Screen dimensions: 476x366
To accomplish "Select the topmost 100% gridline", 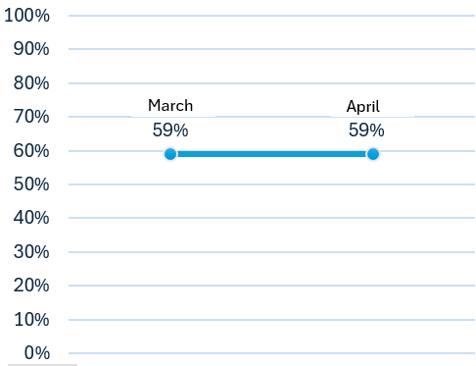I will [271, 16].
